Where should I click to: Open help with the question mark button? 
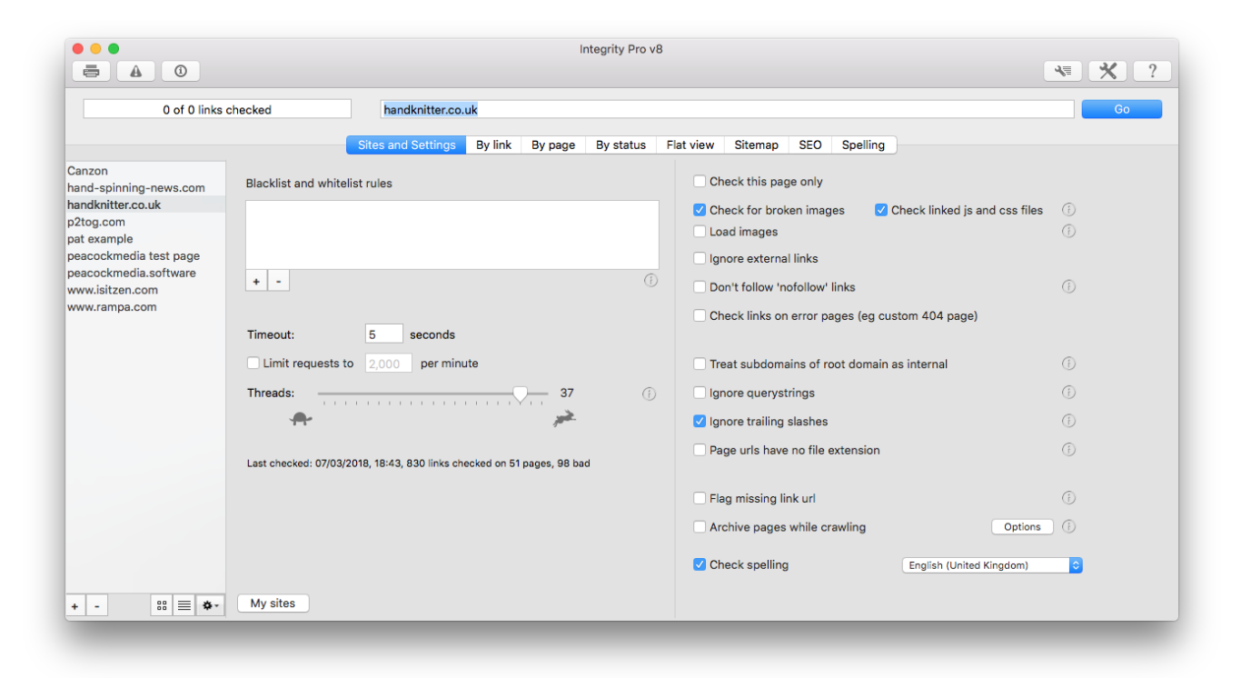pos(1152,71)
